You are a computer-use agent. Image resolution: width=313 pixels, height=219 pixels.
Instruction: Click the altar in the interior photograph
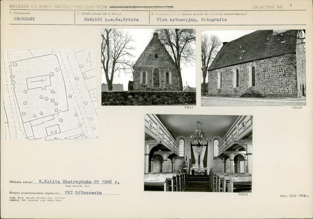pyautogui.click(x=199, y=171)
